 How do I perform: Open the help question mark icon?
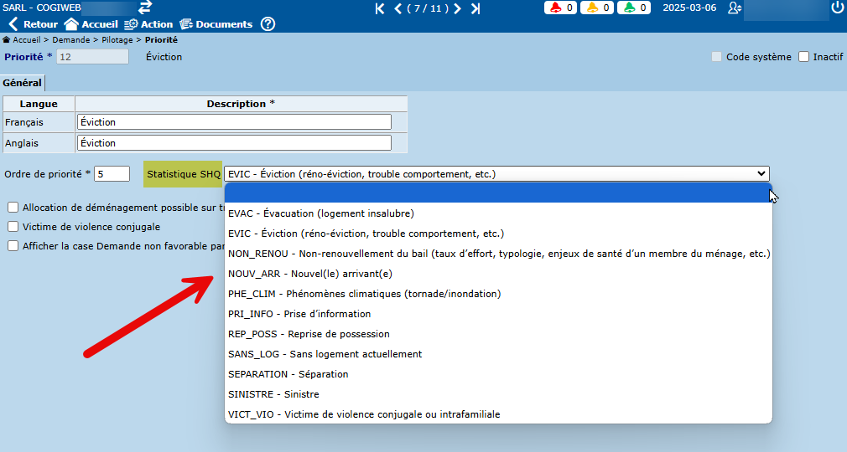pos(268,24)
